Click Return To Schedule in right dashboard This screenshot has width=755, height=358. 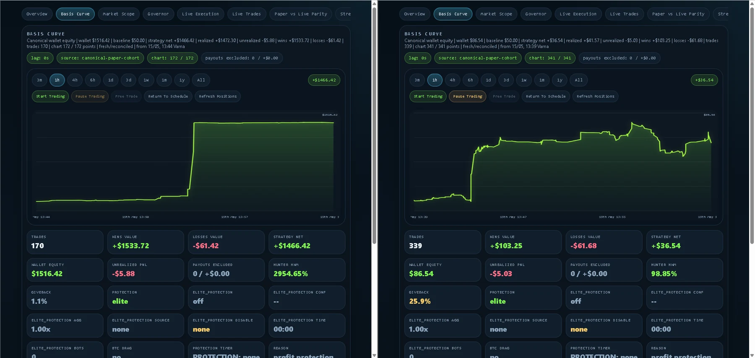click(546, 96)
